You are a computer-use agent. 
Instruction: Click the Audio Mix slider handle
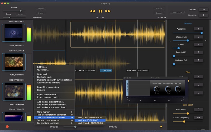(x=202, y=33)
